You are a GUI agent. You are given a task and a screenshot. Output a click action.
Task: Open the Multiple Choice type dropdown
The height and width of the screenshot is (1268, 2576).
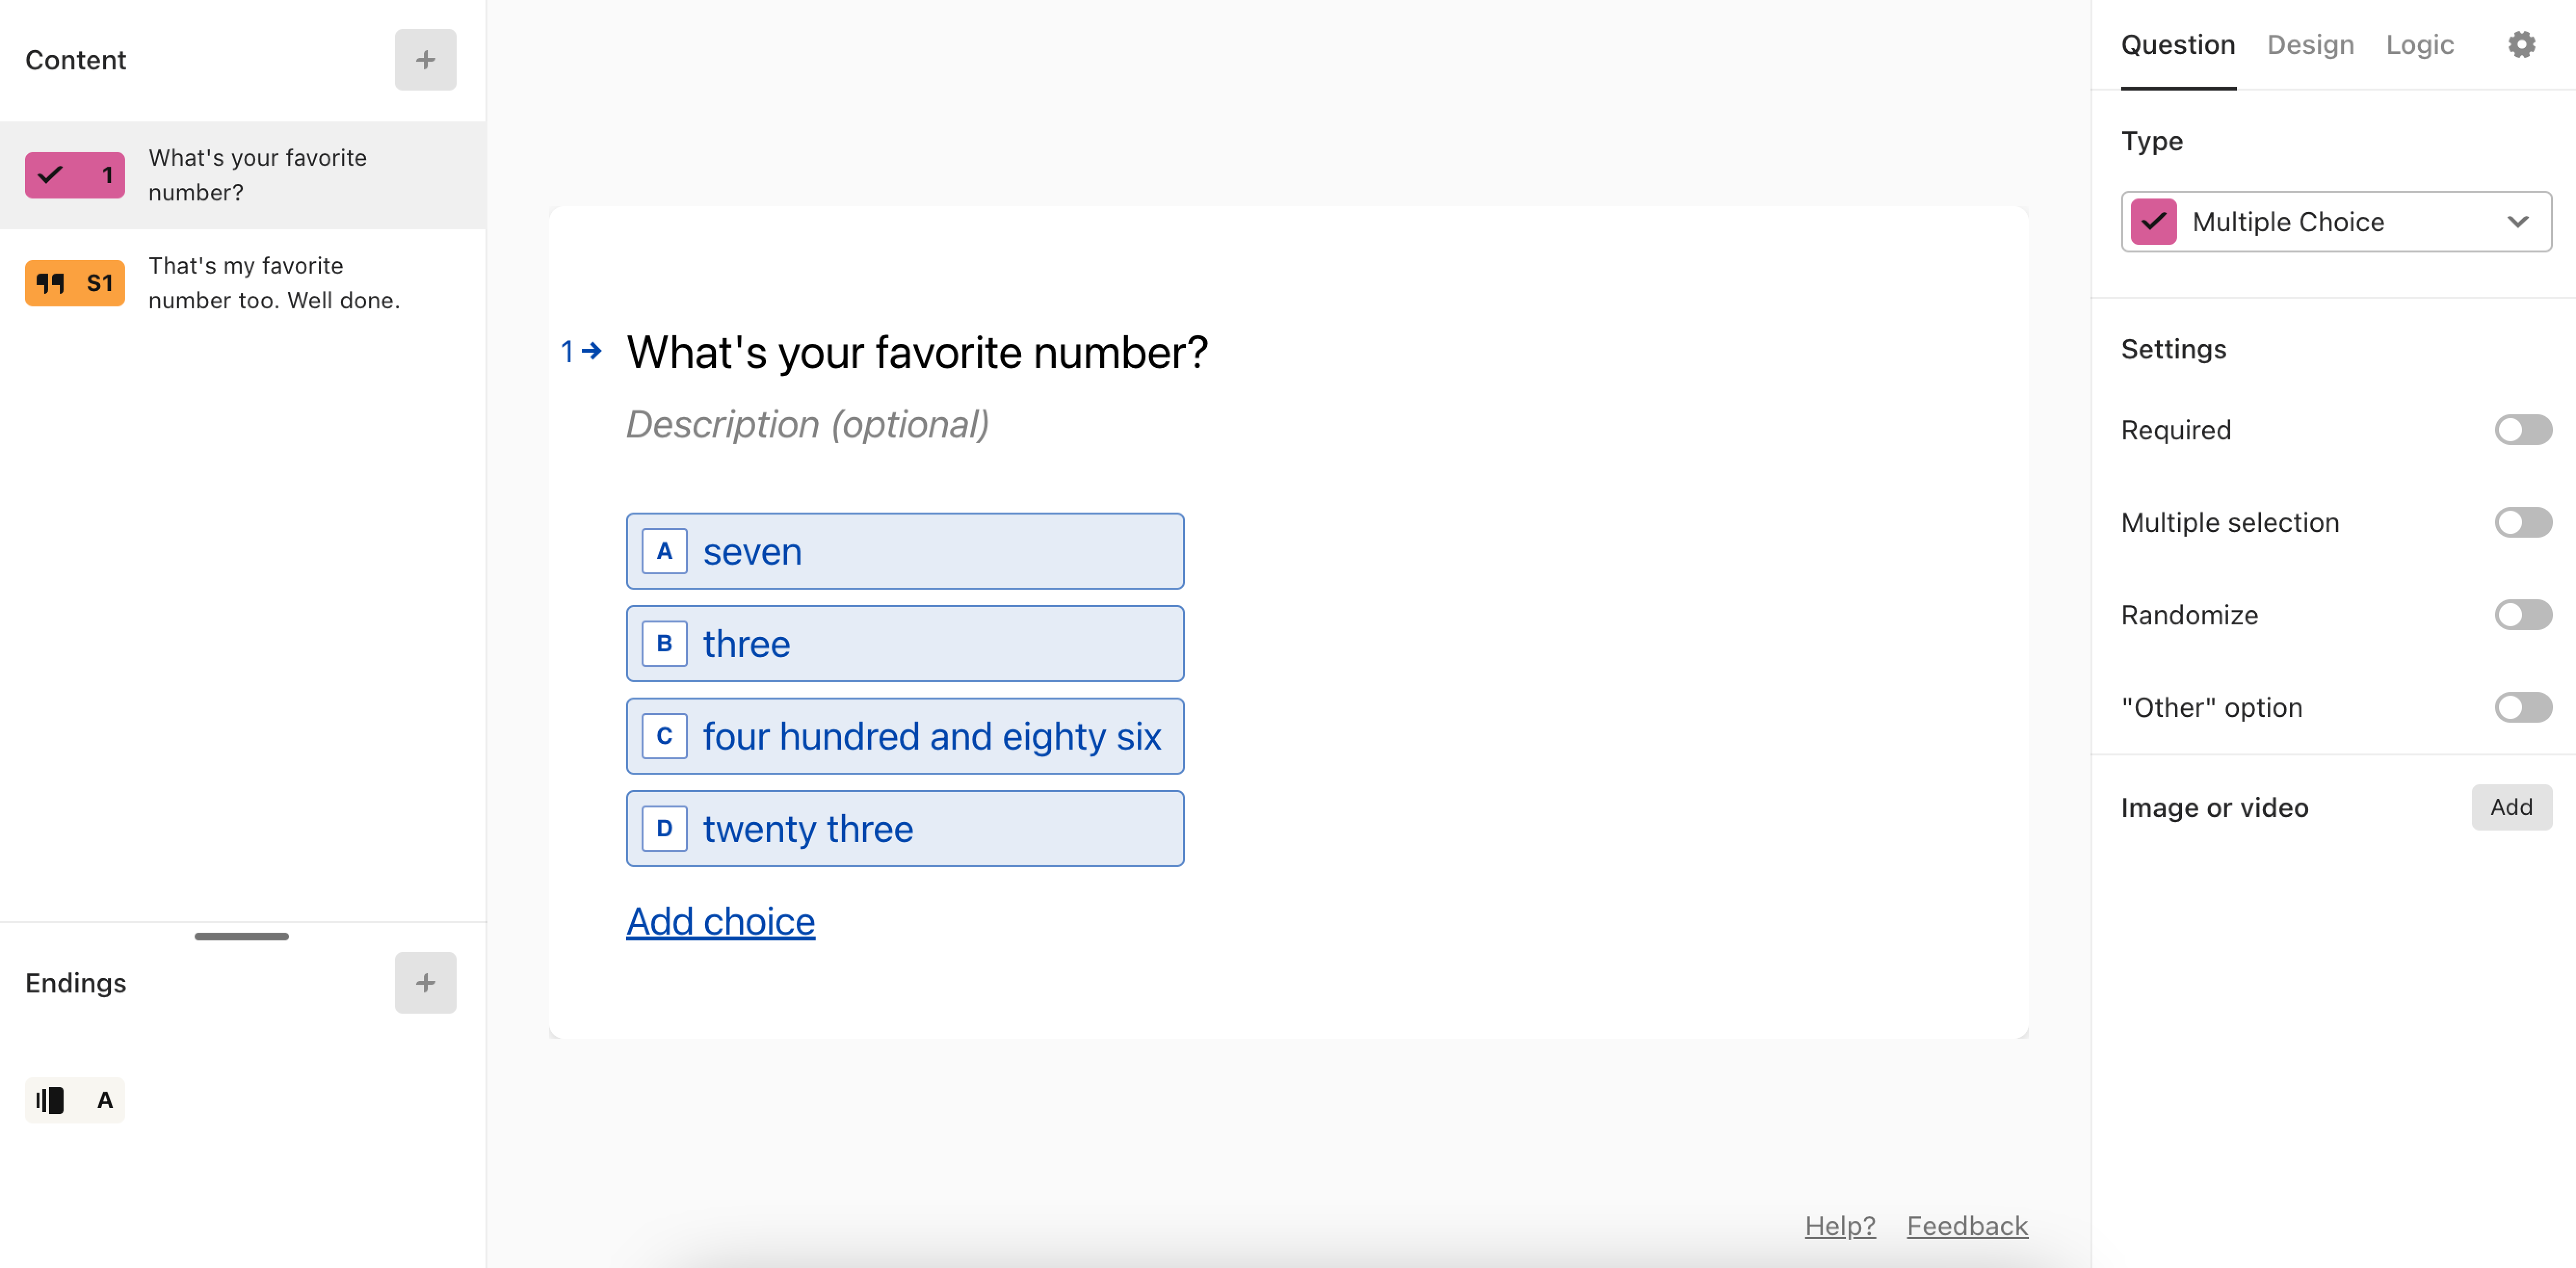[2336, 222]
